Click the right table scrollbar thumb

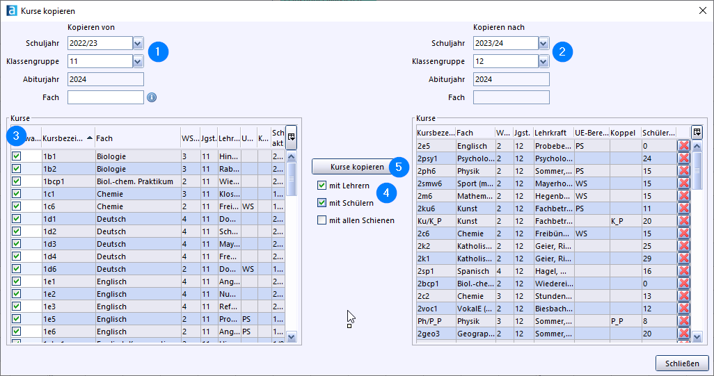coord(697,170)
